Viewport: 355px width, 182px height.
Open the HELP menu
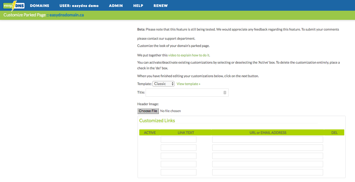tap(138, 6)
